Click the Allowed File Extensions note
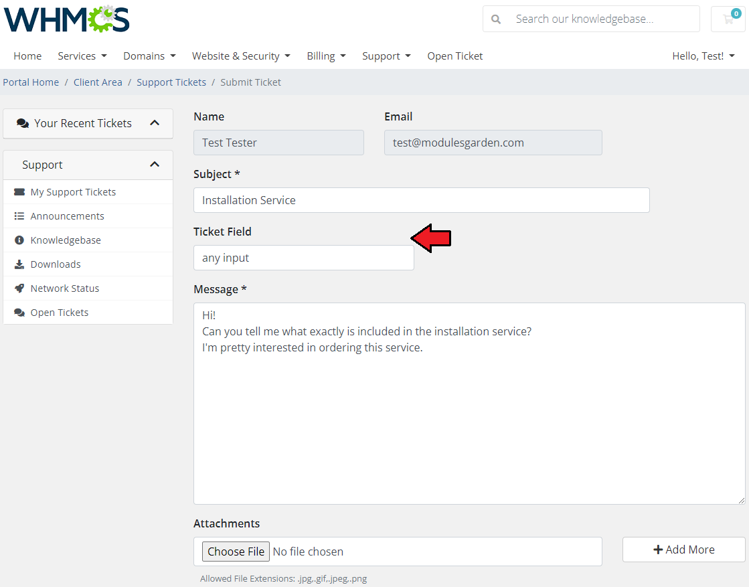749x587 pixels. click(284, 578)
